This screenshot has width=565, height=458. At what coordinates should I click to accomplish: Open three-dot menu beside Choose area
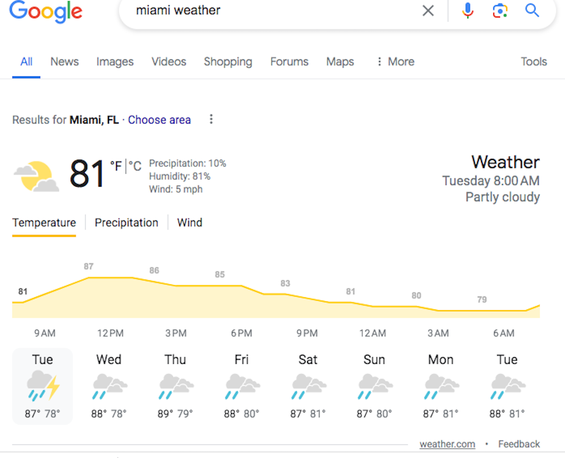click(x=211, y=119)
